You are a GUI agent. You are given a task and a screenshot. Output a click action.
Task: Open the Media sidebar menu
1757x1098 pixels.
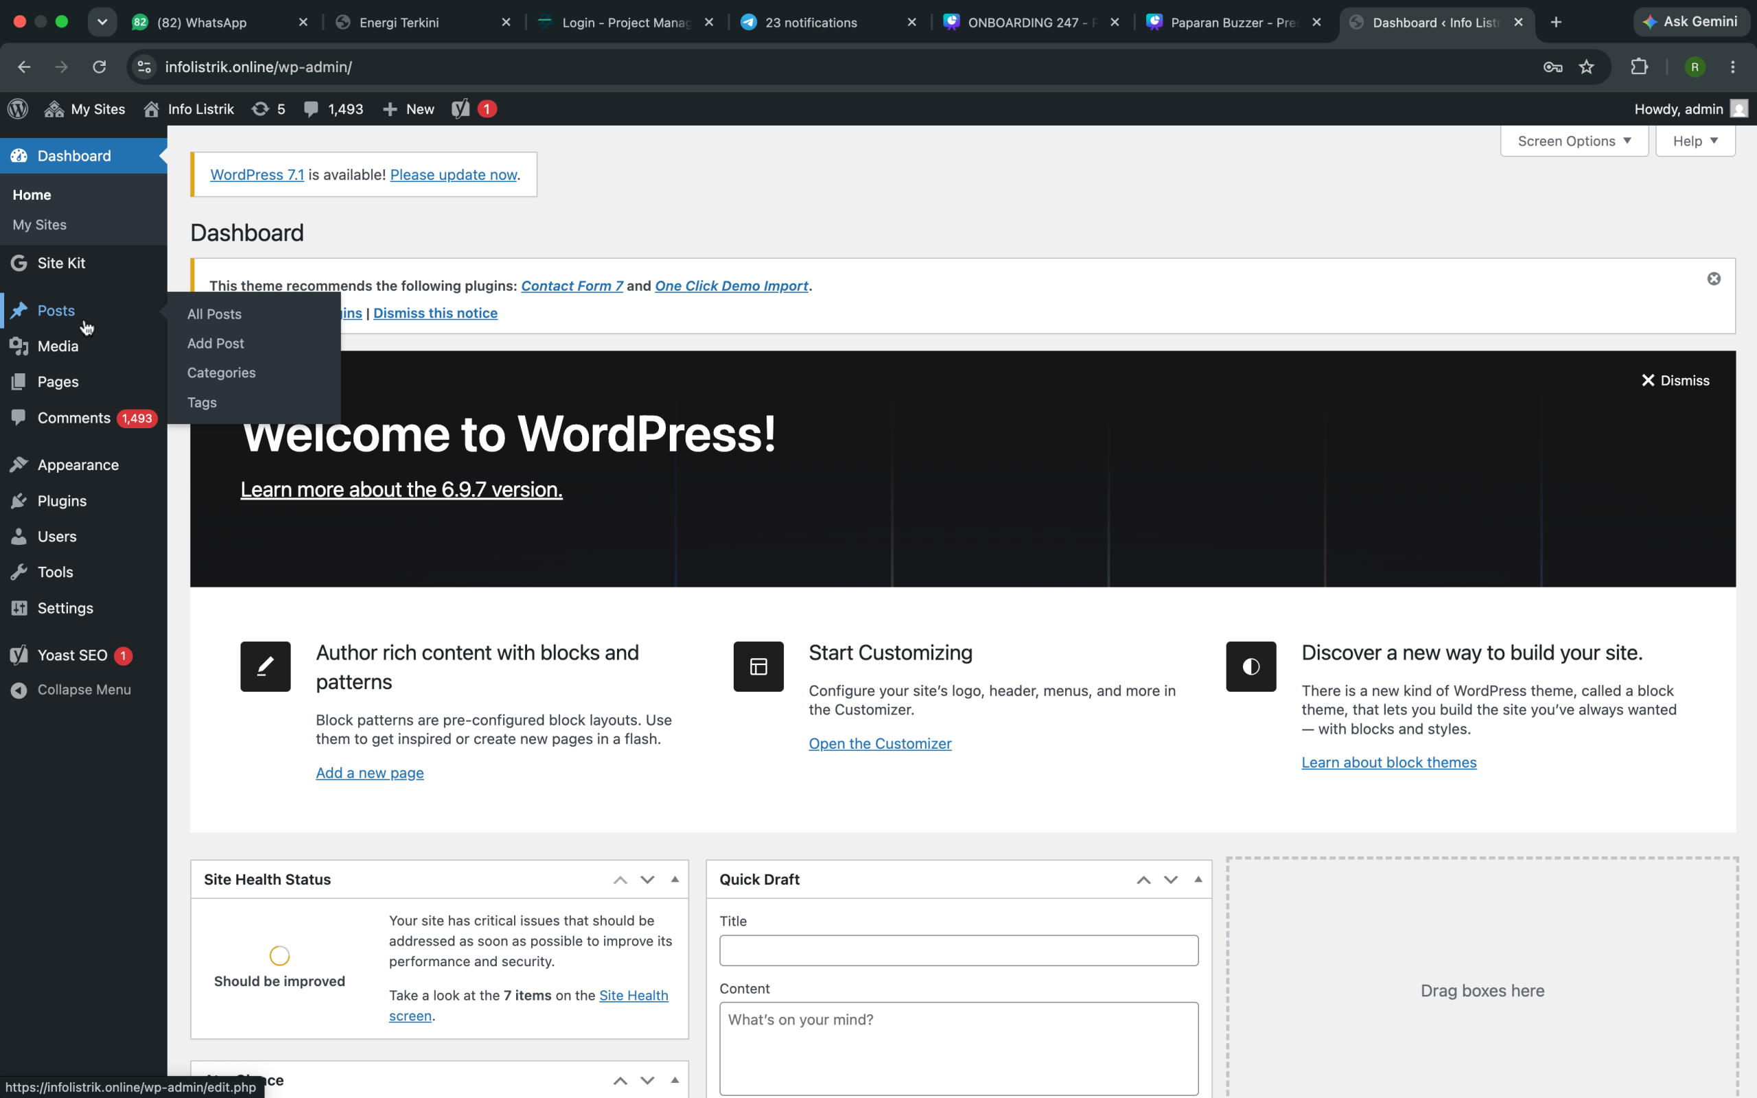pos(84,346)
